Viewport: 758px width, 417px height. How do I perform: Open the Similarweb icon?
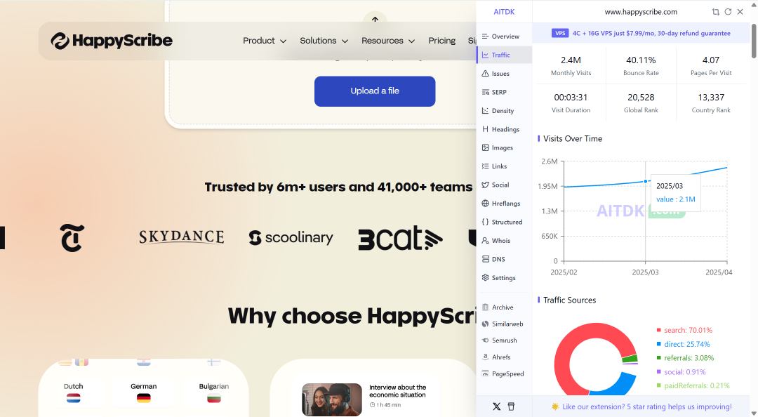pos(486,324)
